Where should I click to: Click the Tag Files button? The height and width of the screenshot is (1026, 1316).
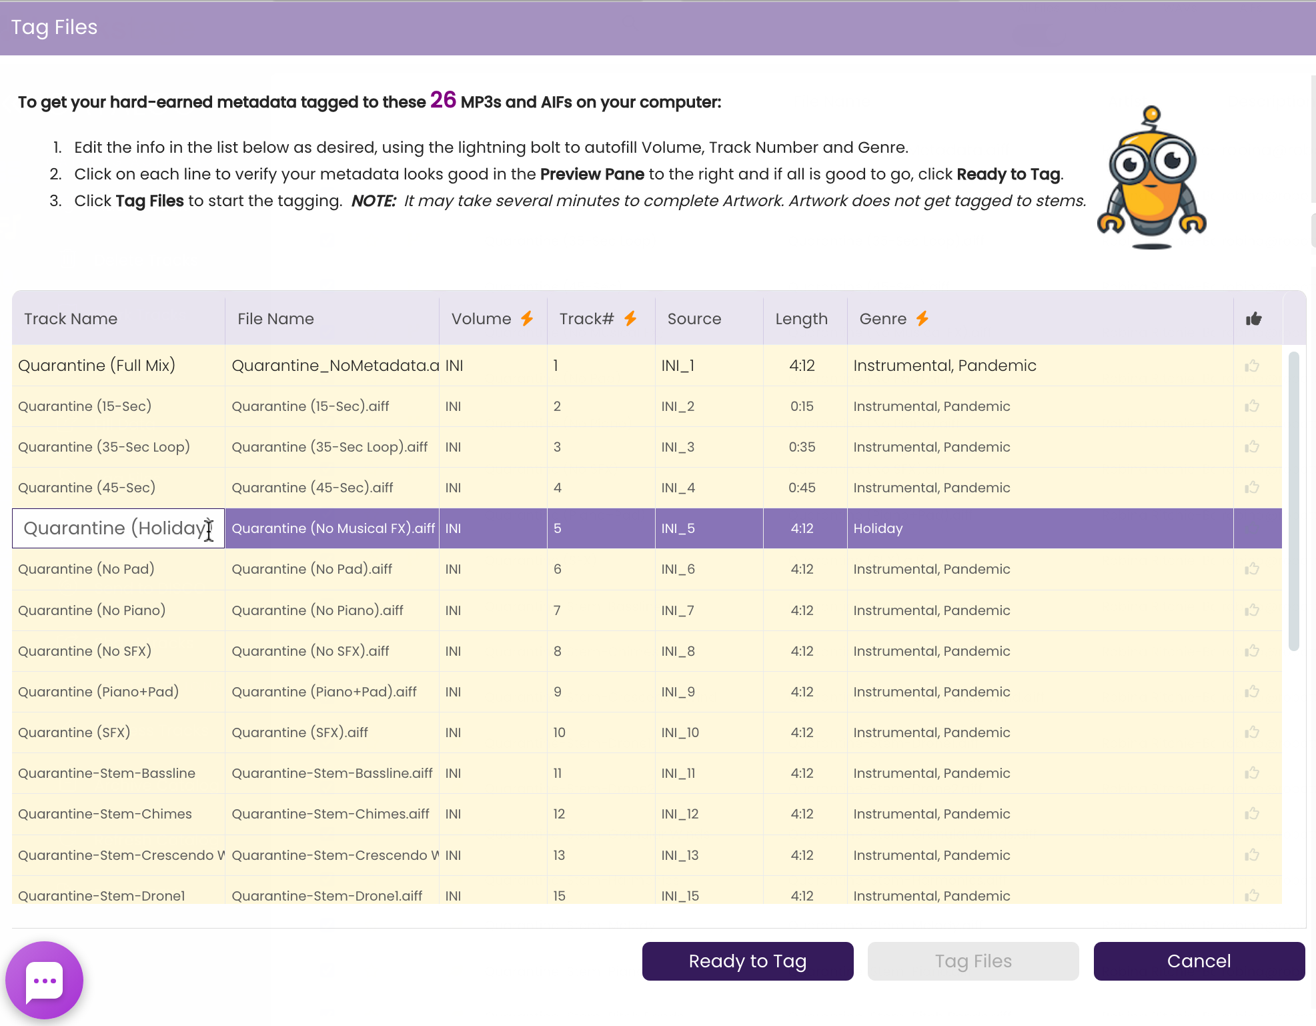973,961
